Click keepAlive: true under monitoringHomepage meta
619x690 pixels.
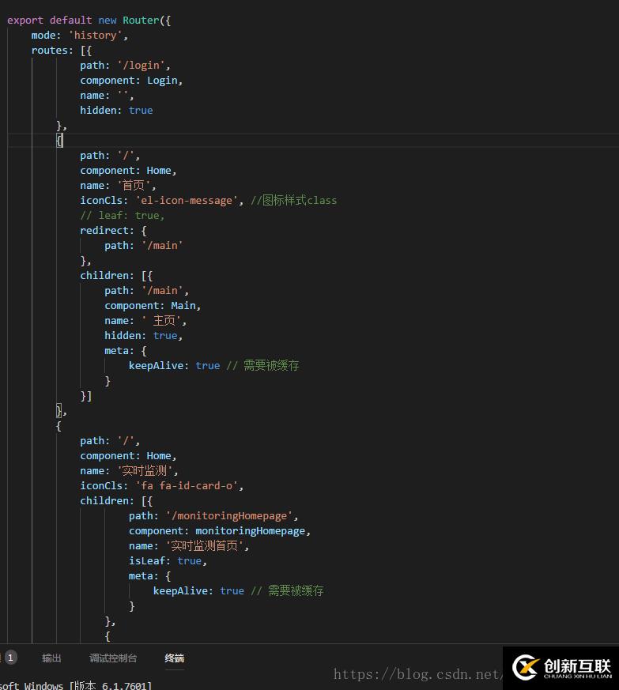198,590
